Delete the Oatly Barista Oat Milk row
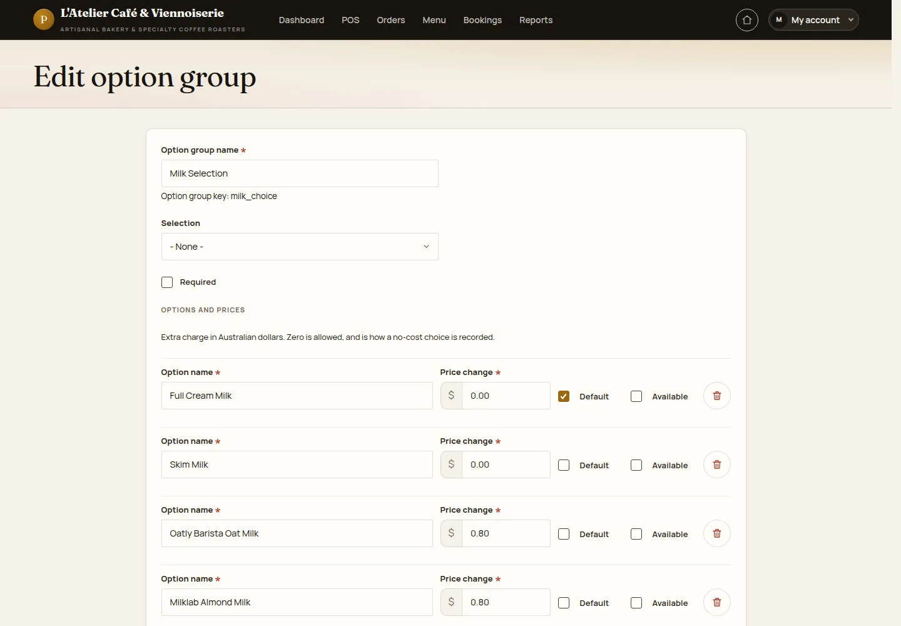Image resolution: width=901 pixels, height=626 pixels. (717, 533)
